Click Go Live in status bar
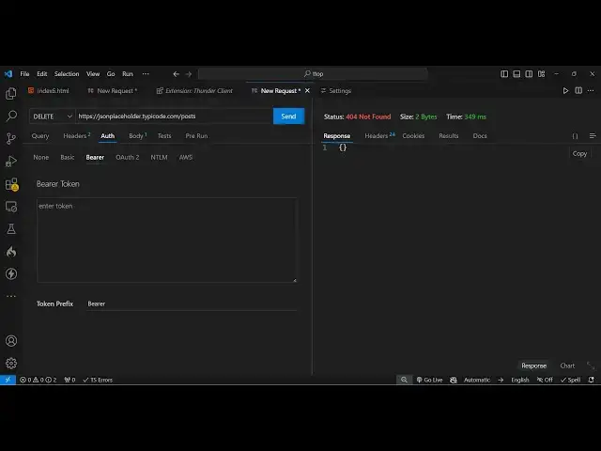 coord(430,380)
